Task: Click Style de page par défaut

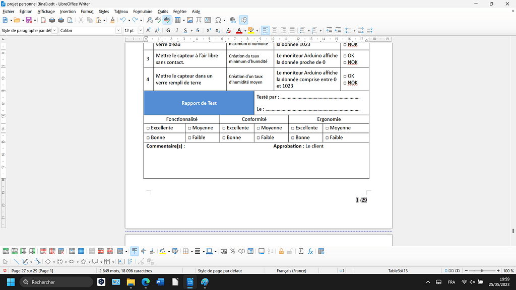Action: click(x=220, y=271)
